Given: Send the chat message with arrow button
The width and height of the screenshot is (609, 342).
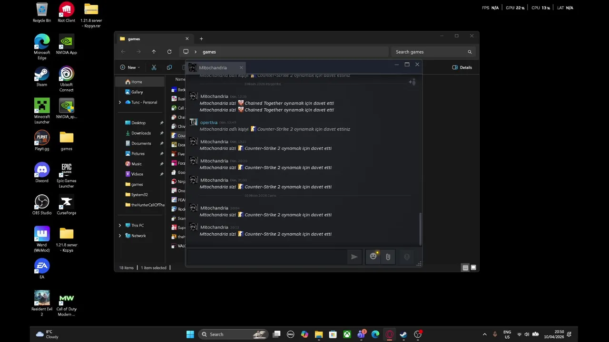Looking at the screenshot, I should 354,257.
